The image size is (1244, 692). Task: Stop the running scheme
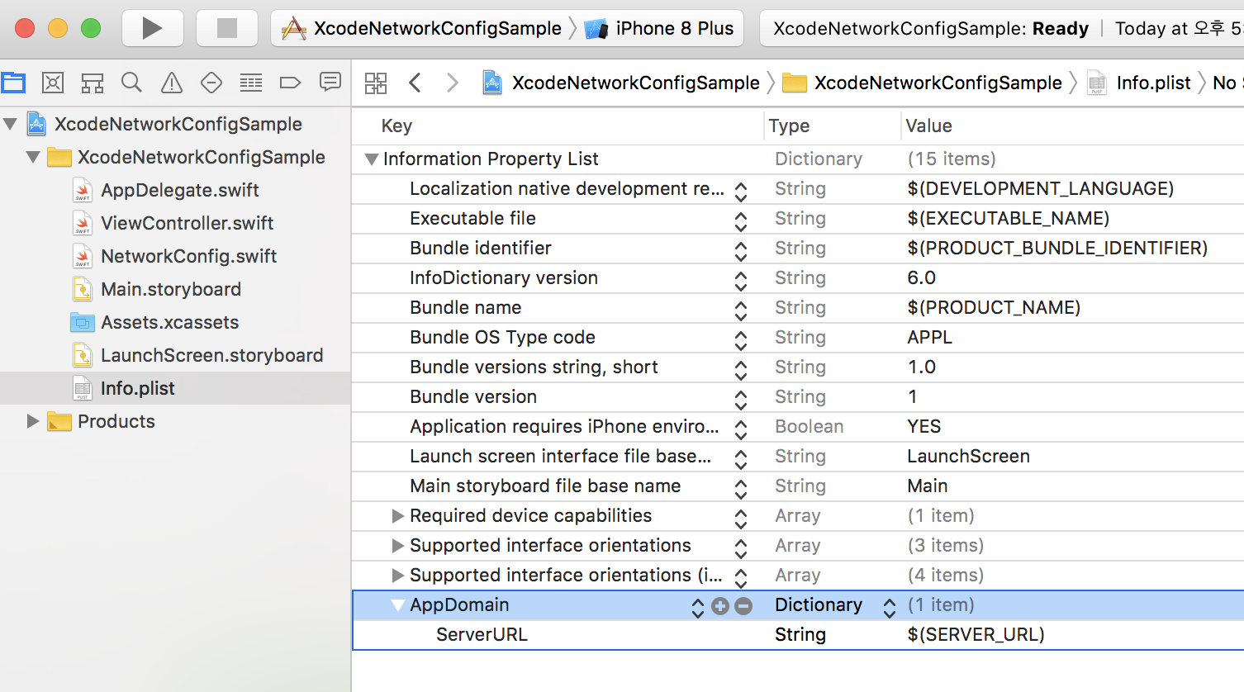pyautogui.click(x=226, y=28)
